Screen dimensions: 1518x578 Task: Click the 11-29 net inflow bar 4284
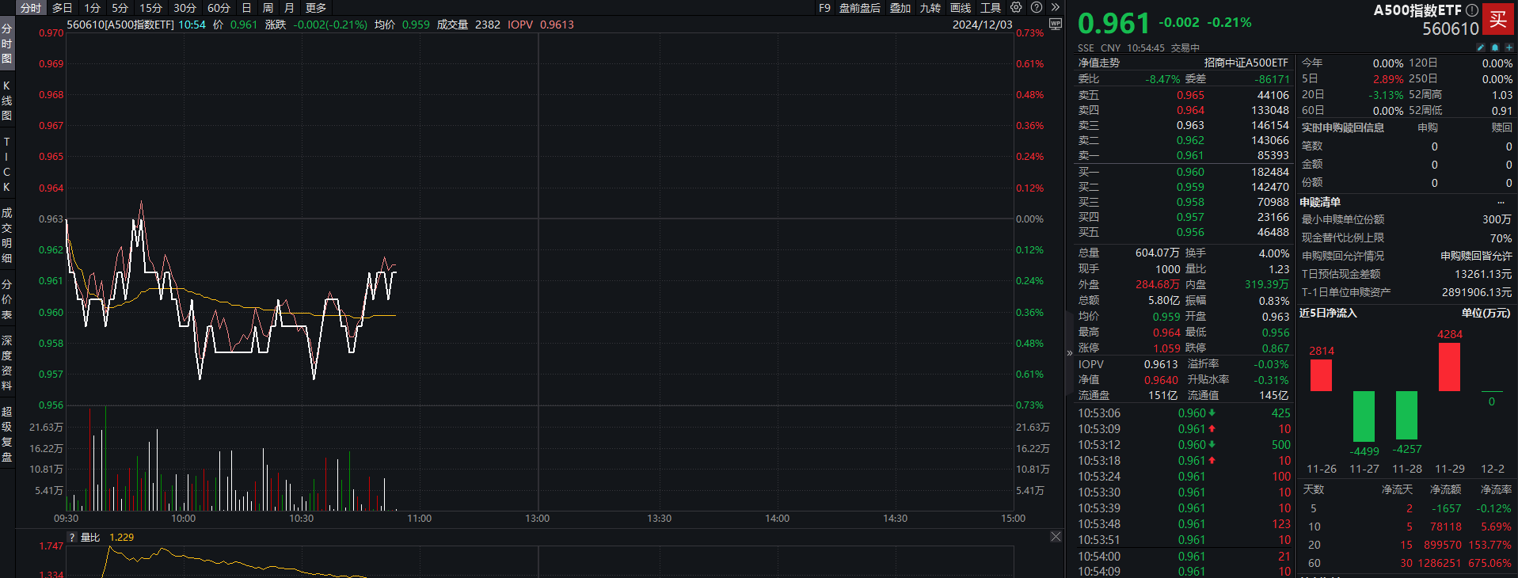[x=1449, y=367]
